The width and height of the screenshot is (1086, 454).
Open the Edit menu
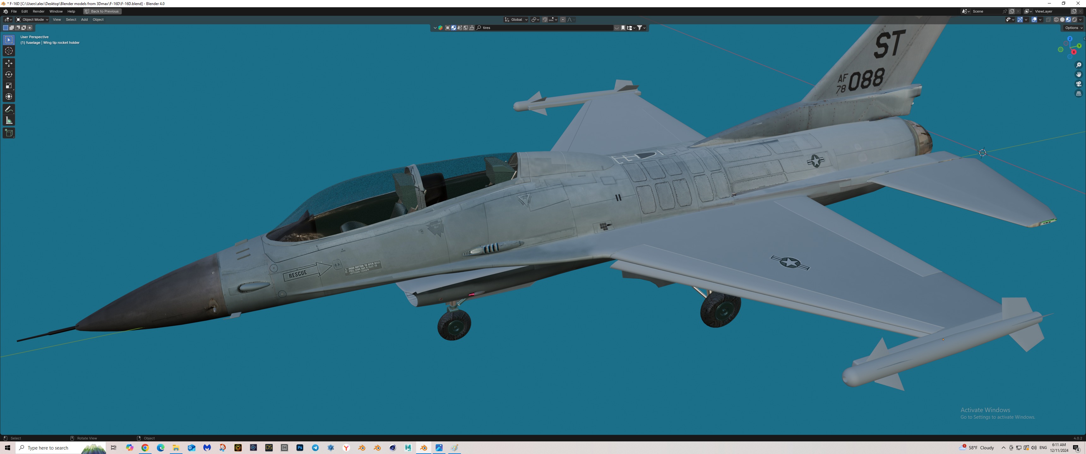[24, 11]
